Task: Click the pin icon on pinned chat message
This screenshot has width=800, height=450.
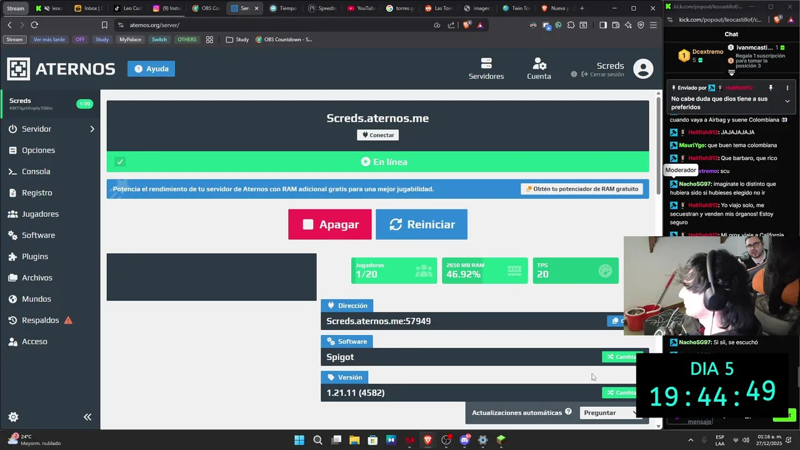Action: [x=771, y=88]
